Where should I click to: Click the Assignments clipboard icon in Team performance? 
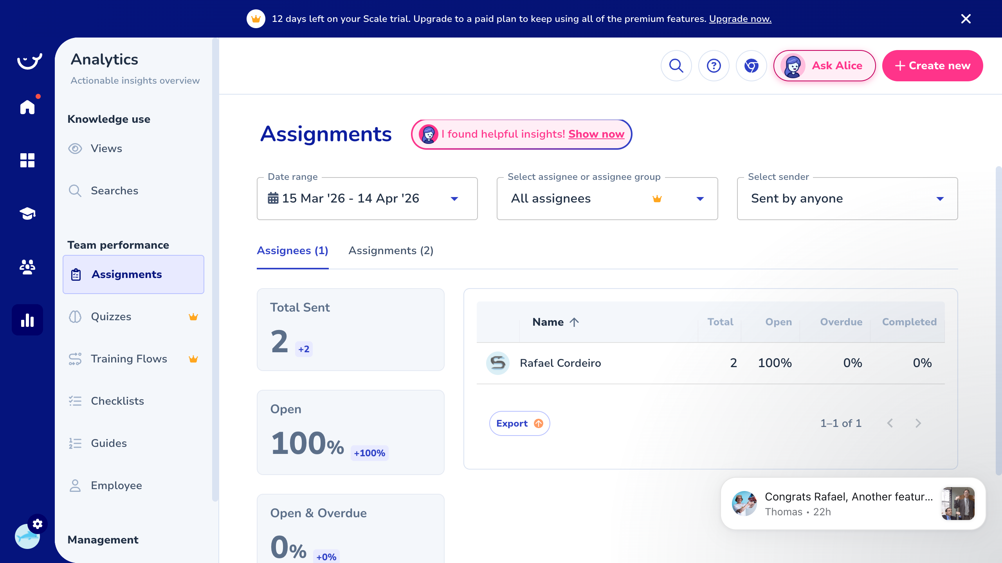click(x=75, y=274)
